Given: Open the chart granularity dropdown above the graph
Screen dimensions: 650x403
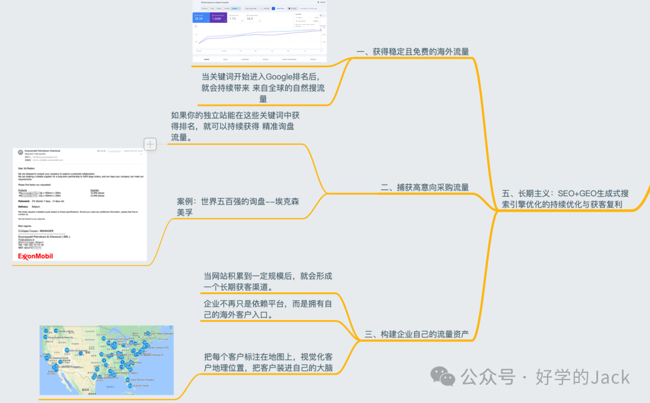Looking at the screenshot, I should [323, 16].
